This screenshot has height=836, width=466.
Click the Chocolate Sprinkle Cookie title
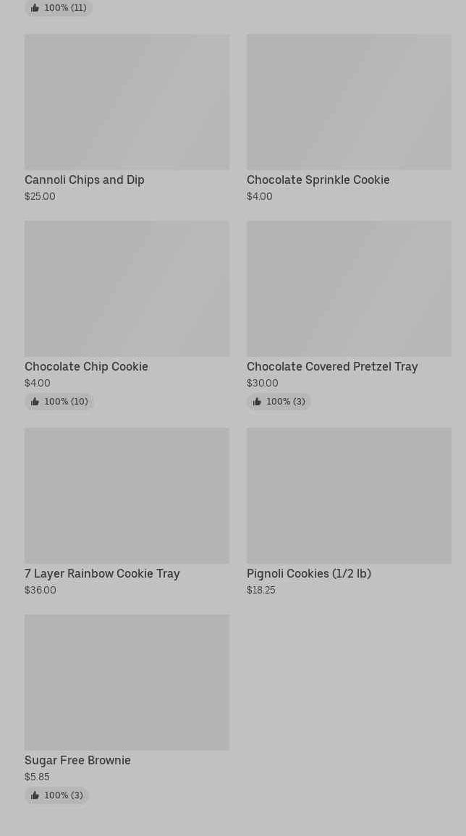tap(318, 180)
